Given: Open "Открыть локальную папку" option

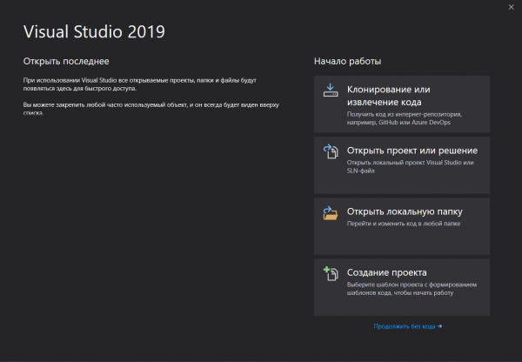Looking at the screenshot, I should click(x=405, y=211).
